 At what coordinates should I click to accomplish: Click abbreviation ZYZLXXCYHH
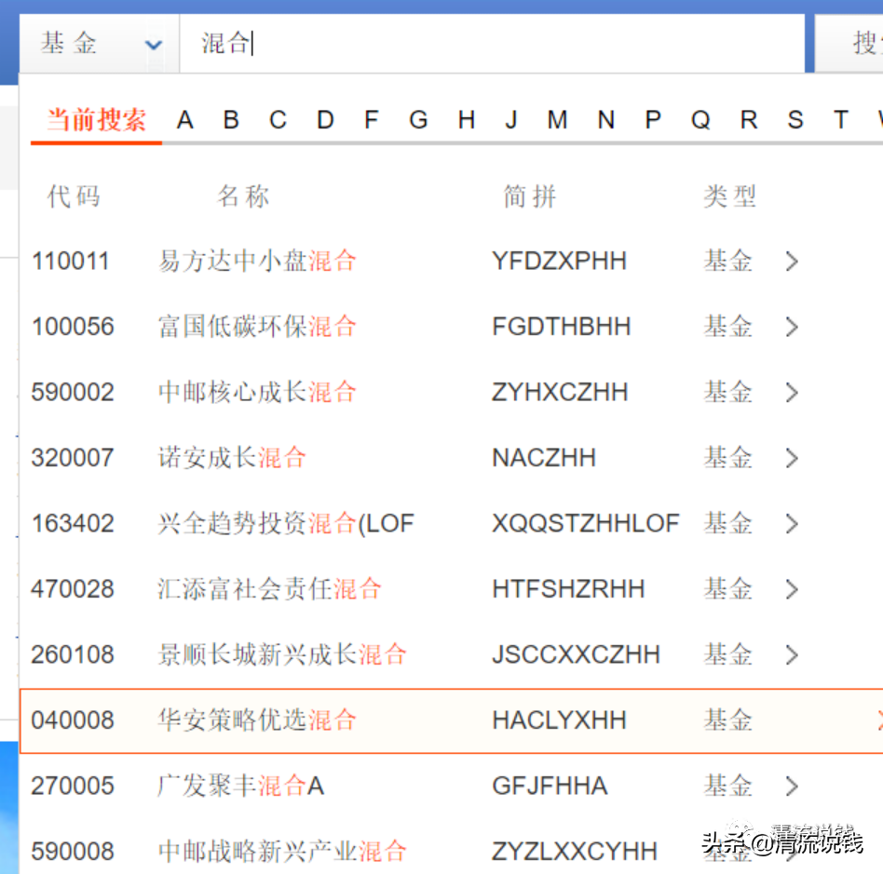click(x=575, y=852)
